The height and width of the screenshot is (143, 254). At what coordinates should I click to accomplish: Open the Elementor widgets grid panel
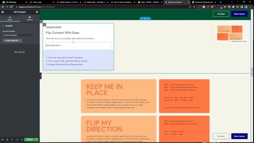pyautogui.click(x=37, y=12)
